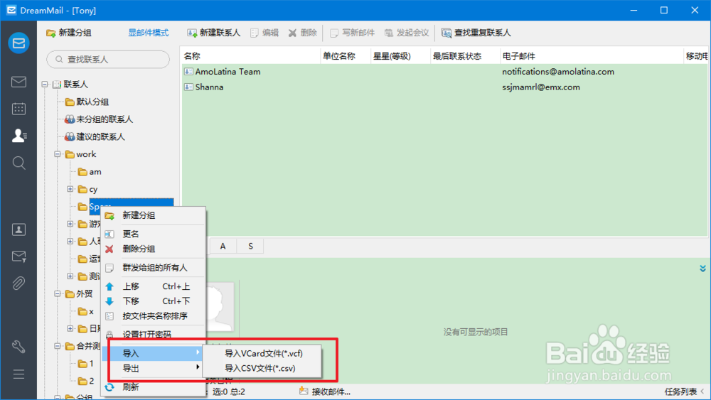Sort by 电子邮件 column header
Viewport: 711px width, 400px height.
(x=592, y=56)
